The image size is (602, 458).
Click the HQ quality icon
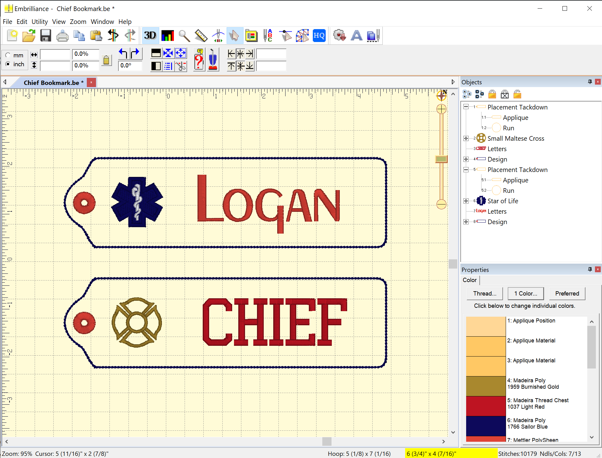(319, 36)
